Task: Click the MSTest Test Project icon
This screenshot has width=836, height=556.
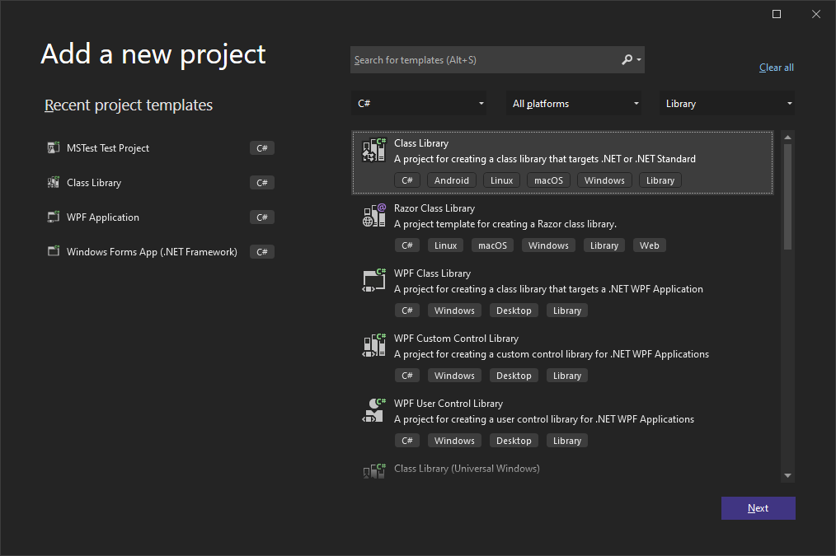Action: click(x=54, y=148)
